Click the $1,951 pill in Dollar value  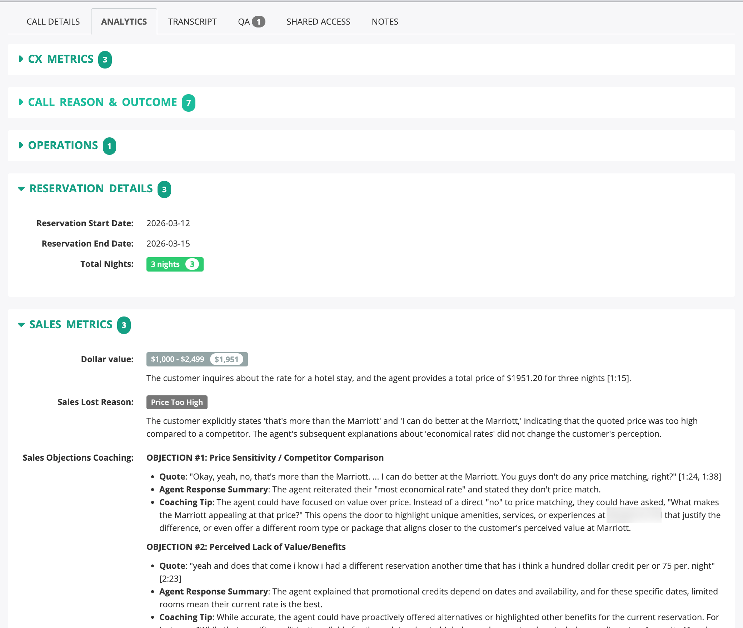[x=226, y=359]
